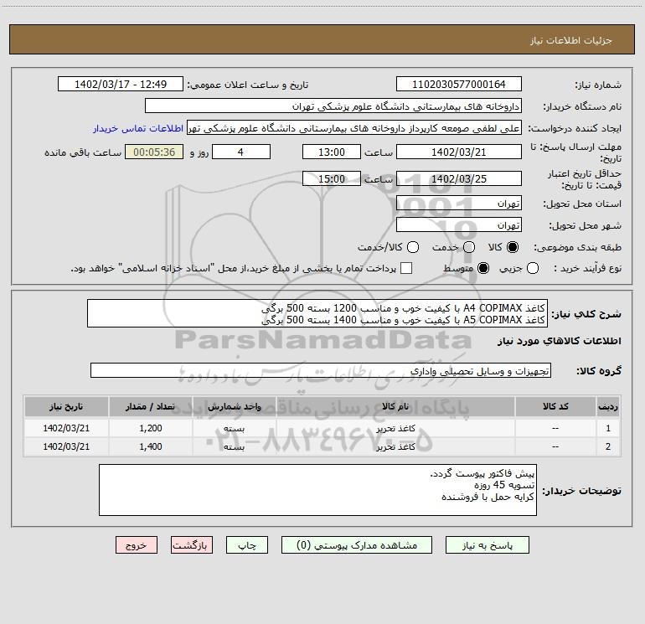The image size is (645, 624).
Task: Select the کالا/خدمت radio button
Action: [x=413, y=247]
